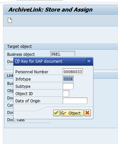Click the Object ID input field

coord(66,93)
